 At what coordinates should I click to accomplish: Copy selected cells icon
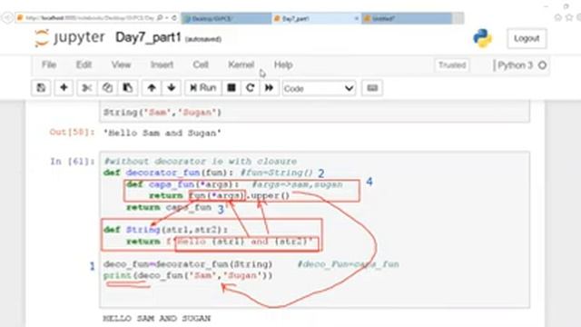(x=107, y=88)
